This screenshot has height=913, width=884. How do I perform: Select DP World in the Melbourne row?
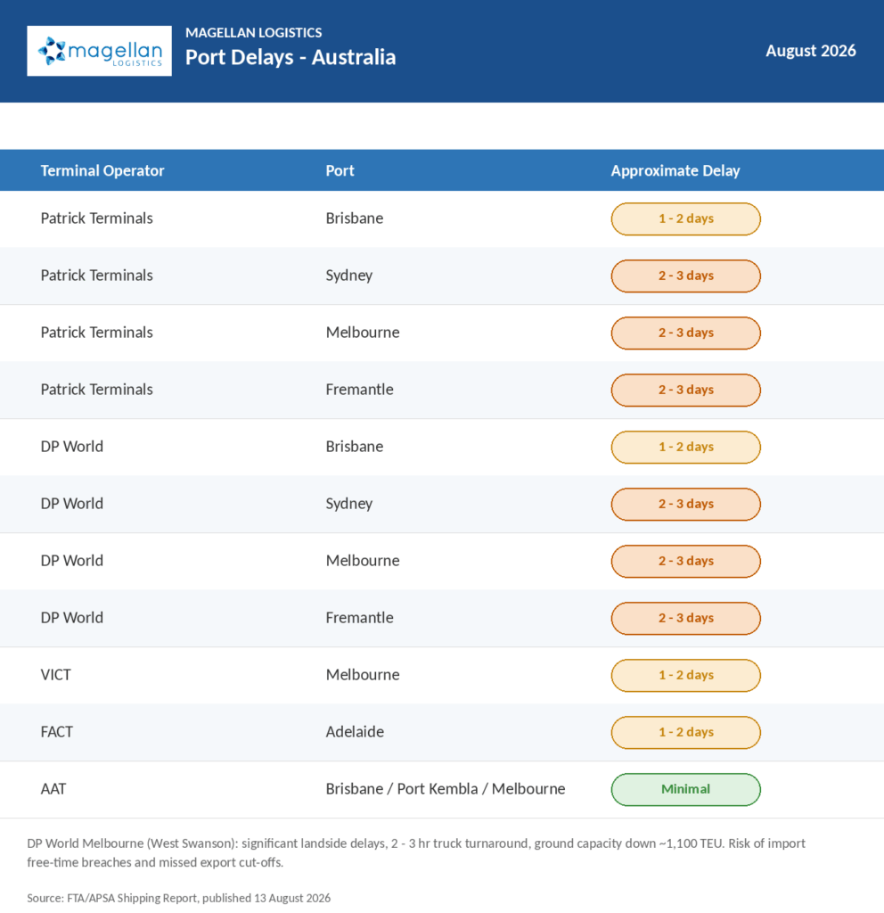click(71, 561)
